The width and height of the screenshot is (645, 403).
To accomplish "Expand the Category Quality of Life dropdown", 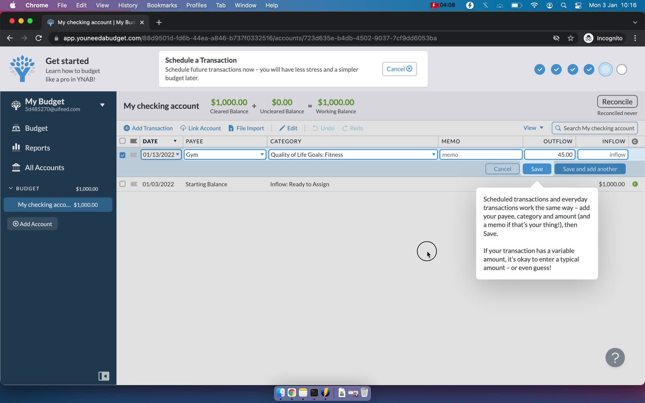I will tap(432, 154).
